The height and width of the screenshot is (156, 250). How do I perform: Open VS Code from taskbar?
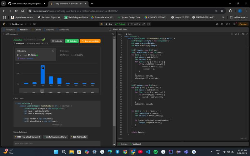pos(148,152)
